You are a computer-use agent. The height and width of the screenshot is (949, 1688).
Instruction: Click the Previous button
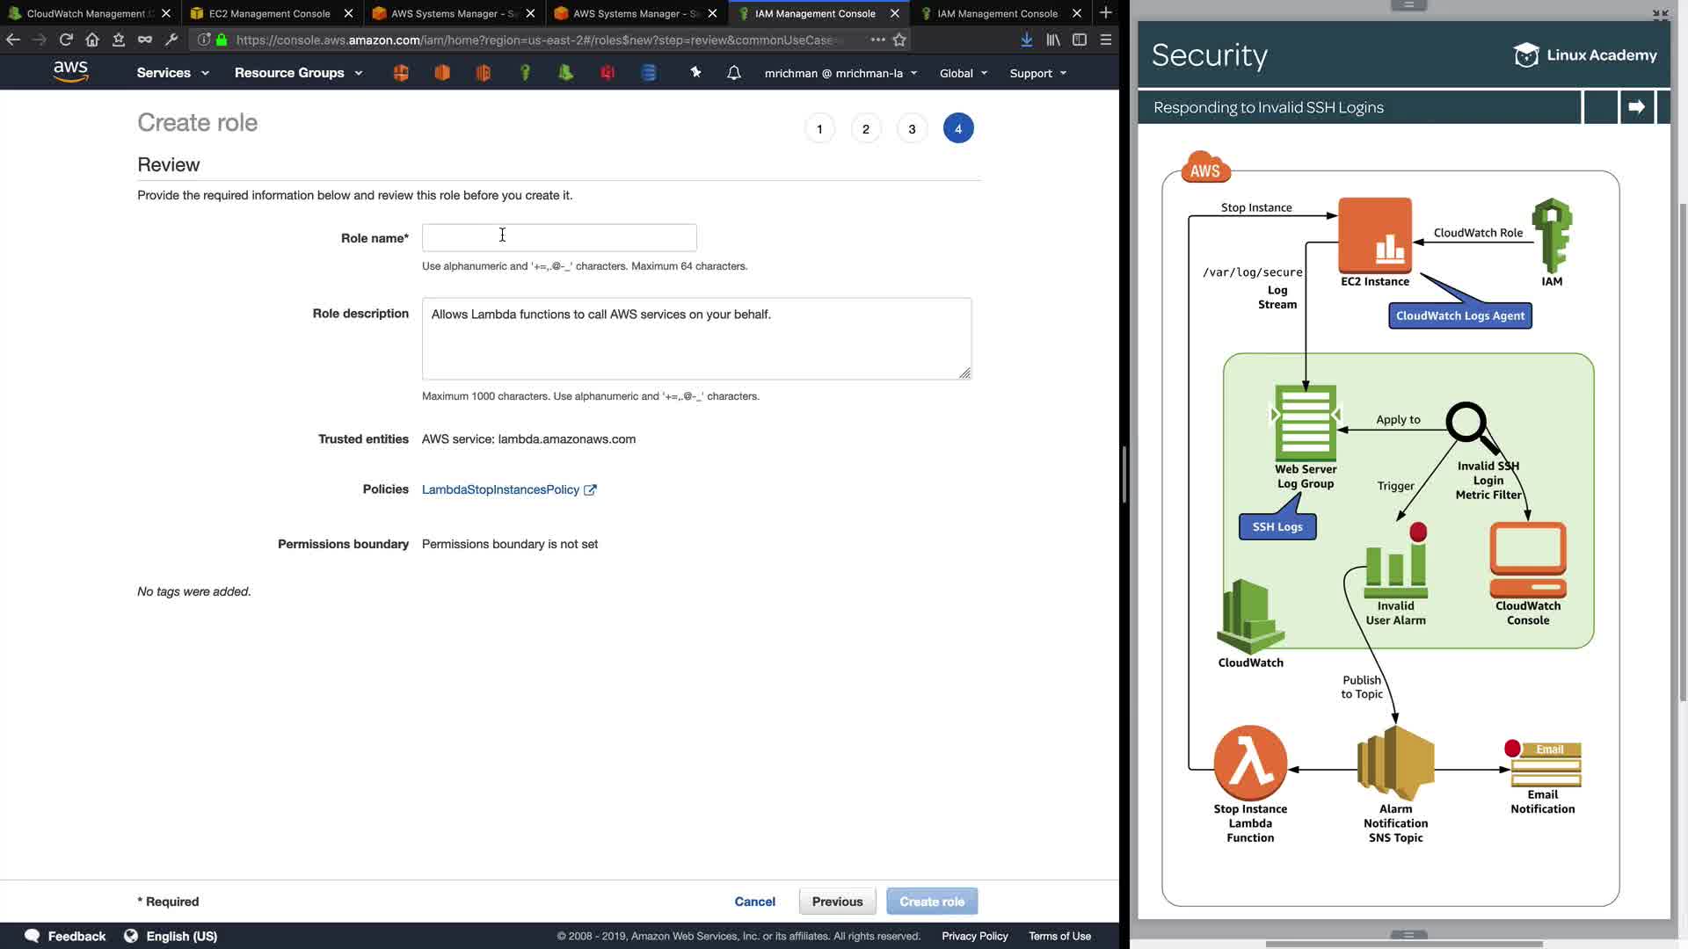tap(837, 902)
